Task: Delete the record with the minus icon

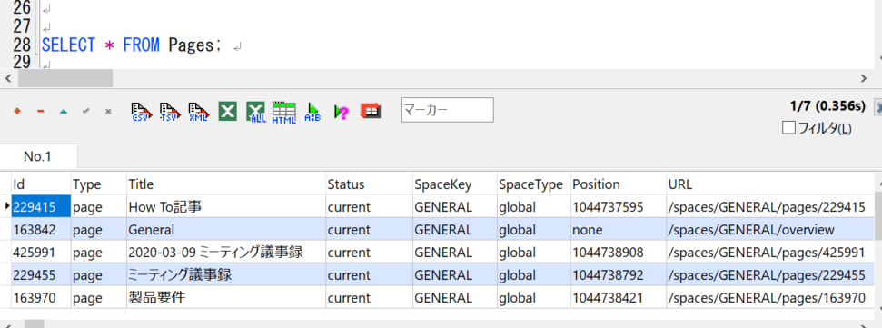Action: point(40,112)
